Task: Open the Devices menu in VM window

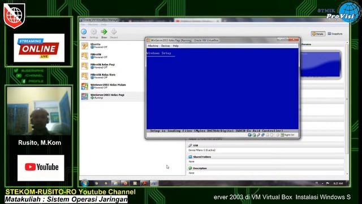Action: point(166,46)
